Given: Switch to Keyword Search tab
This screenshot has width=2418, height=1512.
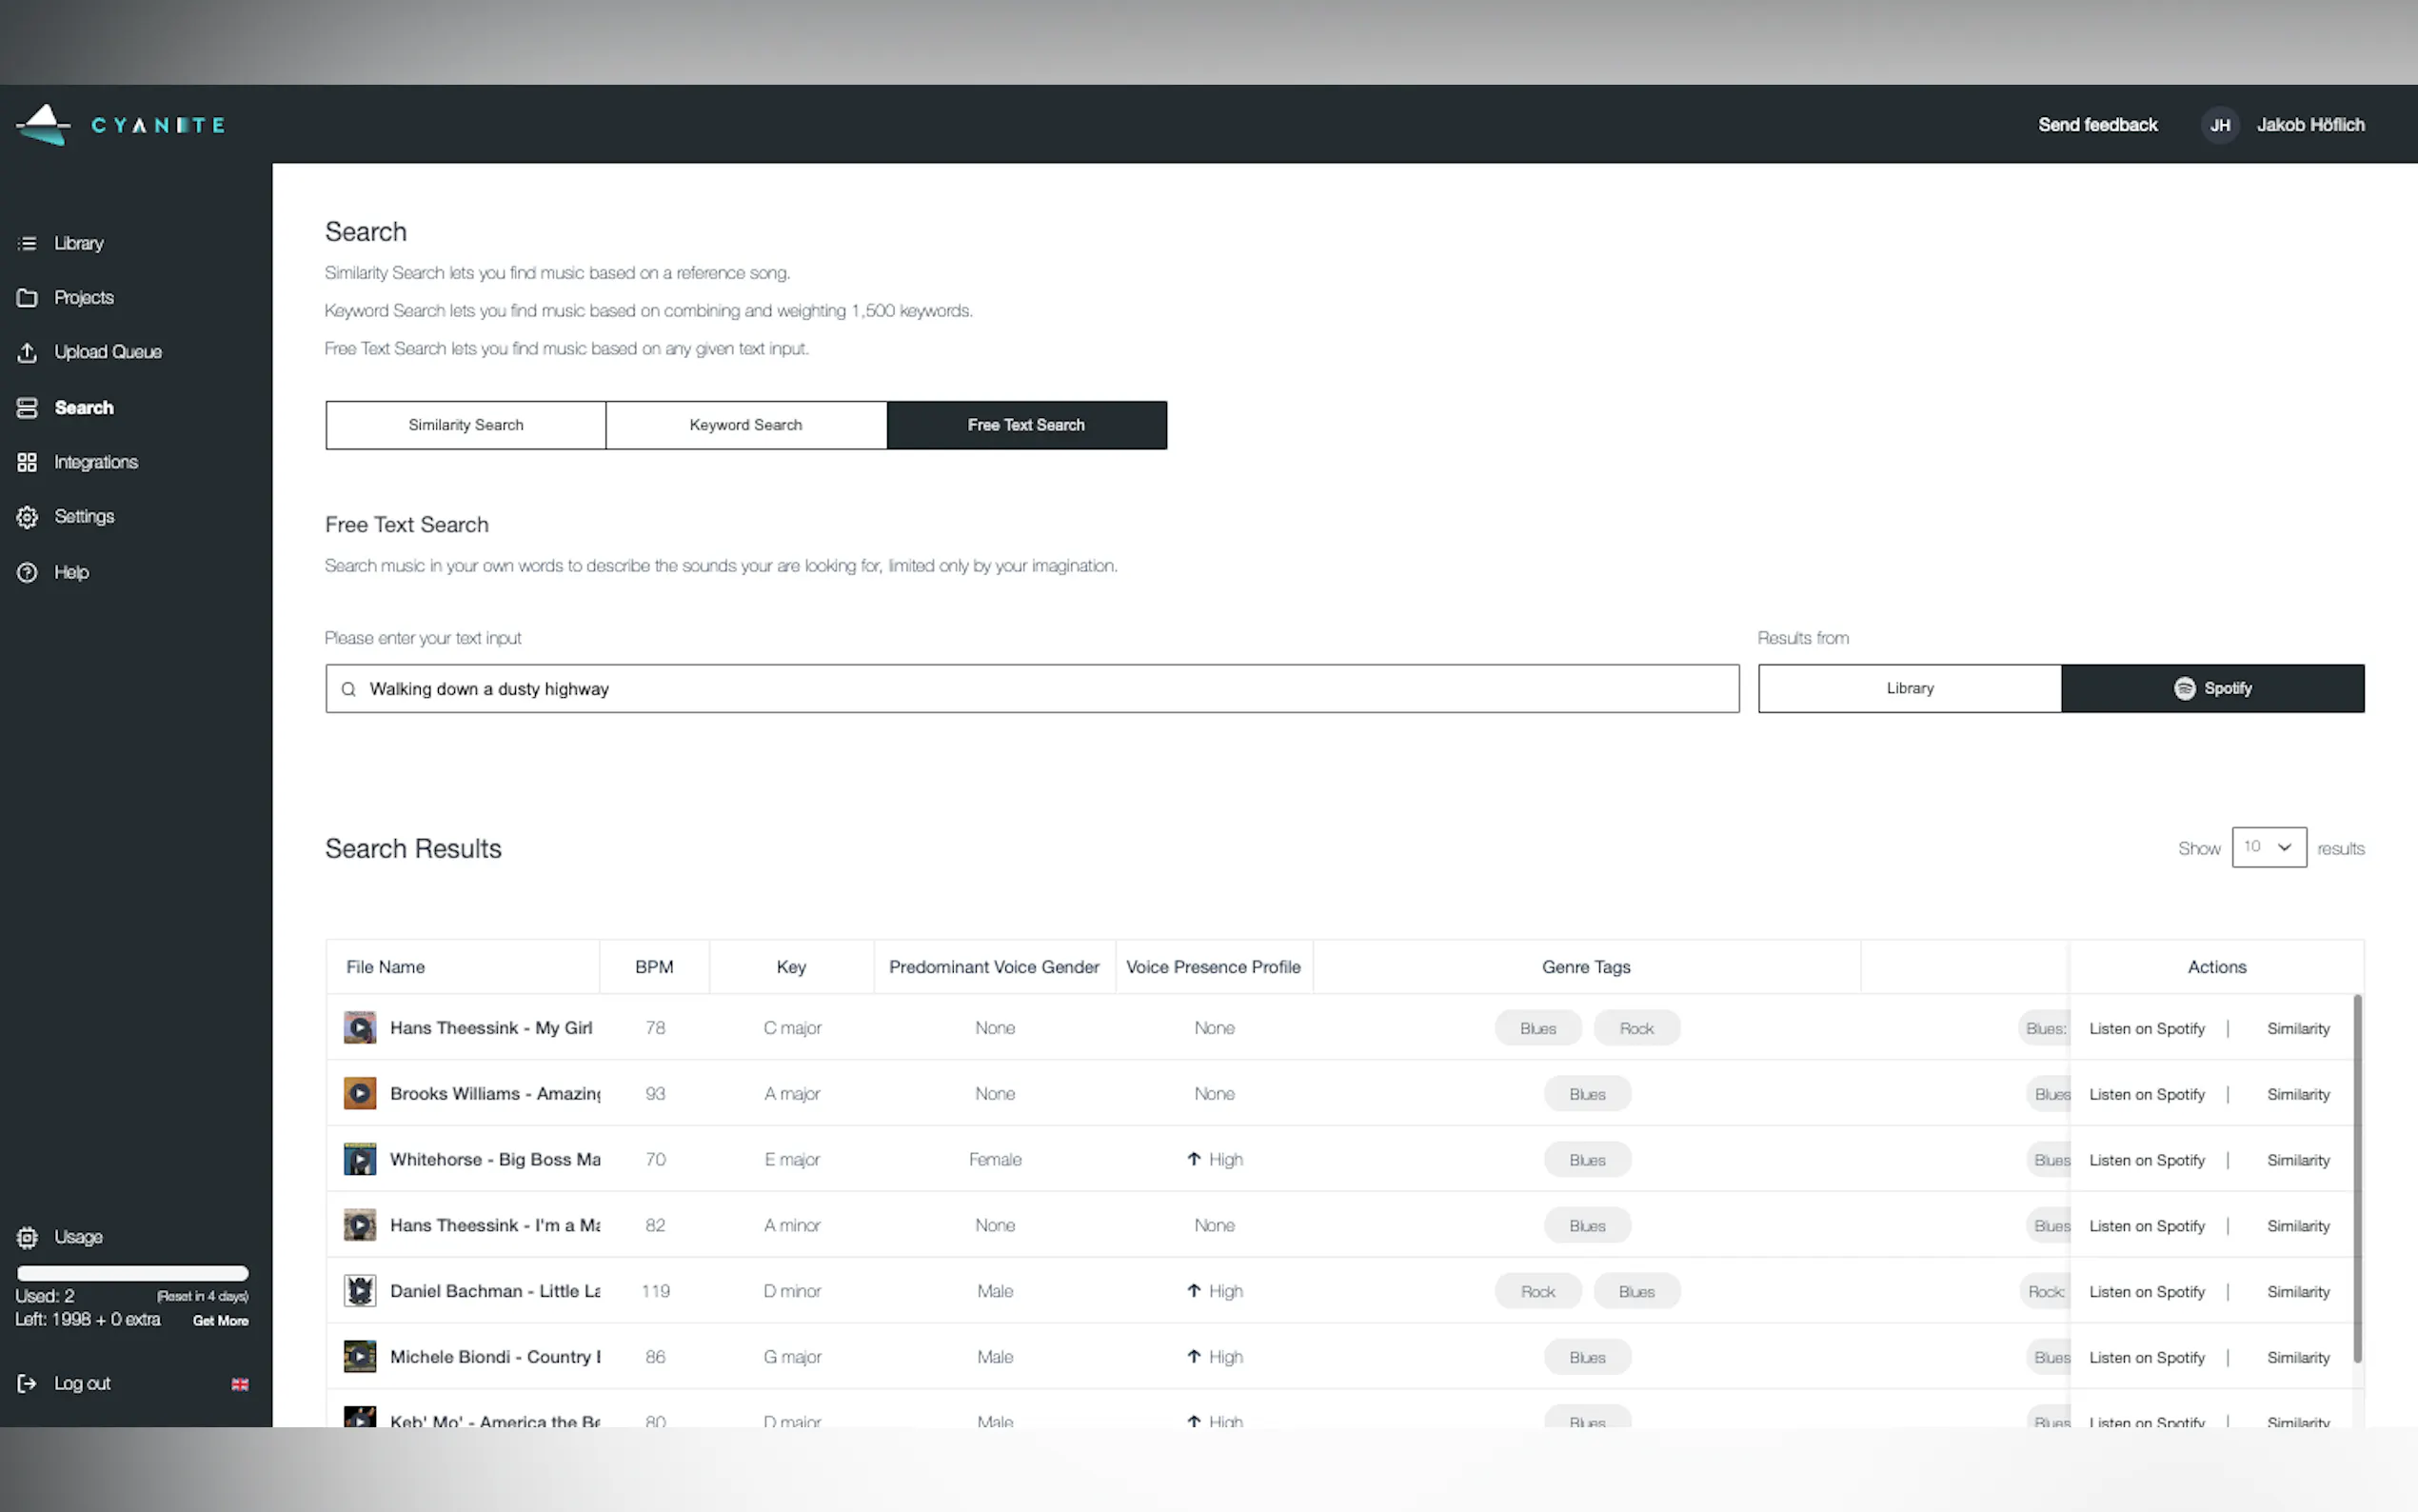Looking at the screenshot, I should tap(745, 425).
